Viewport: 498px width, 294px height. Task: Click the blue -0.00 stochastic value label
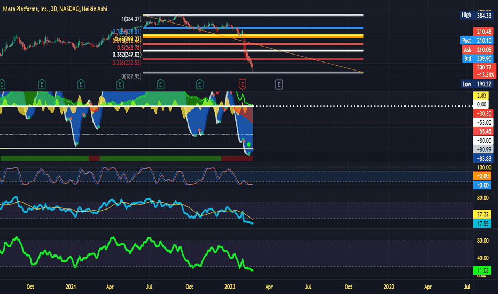point(482,185)
